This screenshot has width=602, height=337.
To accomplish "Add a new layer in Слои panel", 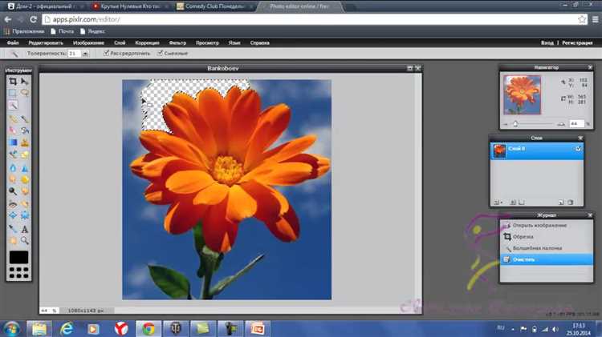I will pos(561,203).
